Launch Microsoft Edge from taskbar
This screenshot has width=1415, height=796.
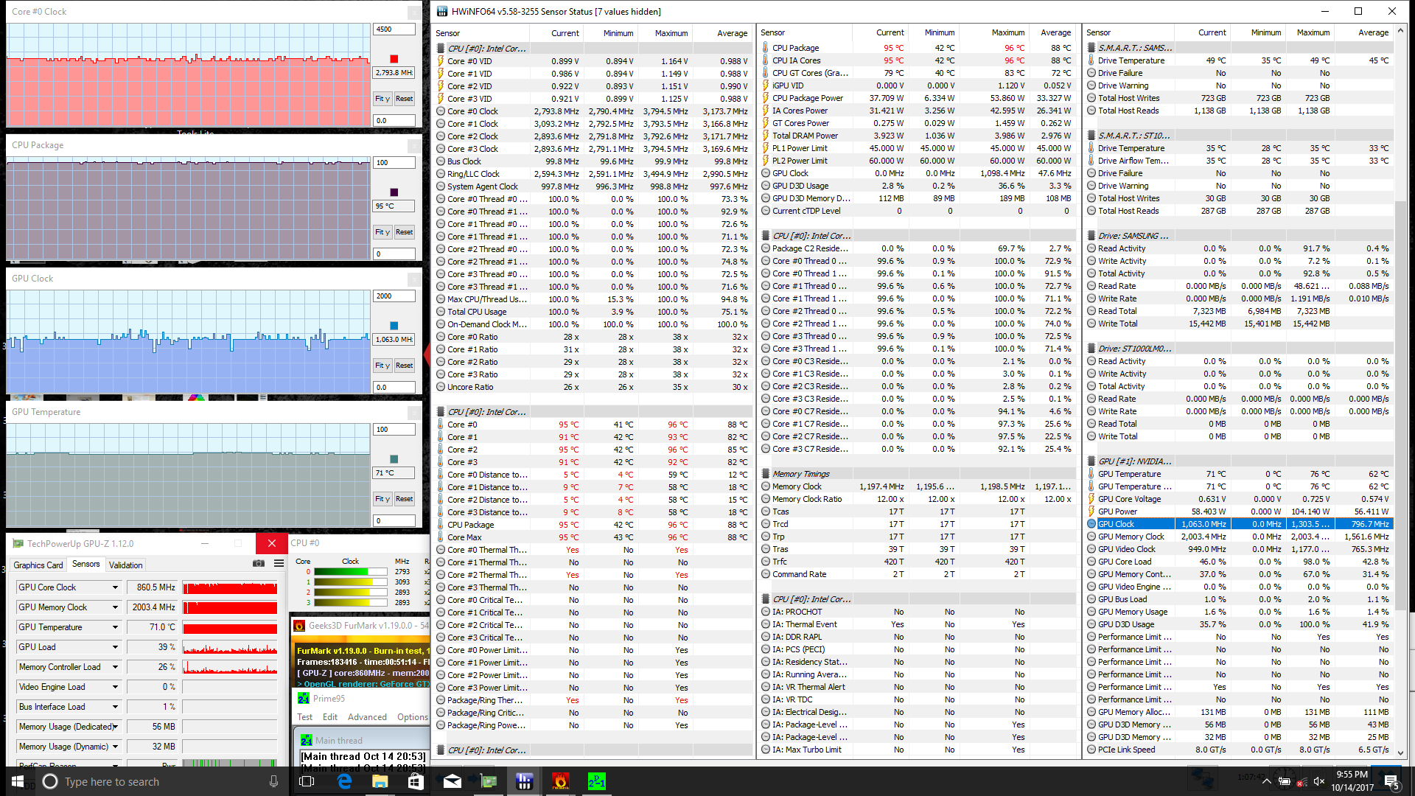(344, 781)
